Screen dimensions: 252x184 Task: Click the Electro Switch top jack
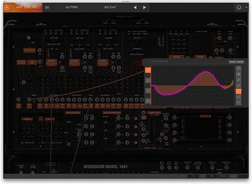click(x=166, y=119)
